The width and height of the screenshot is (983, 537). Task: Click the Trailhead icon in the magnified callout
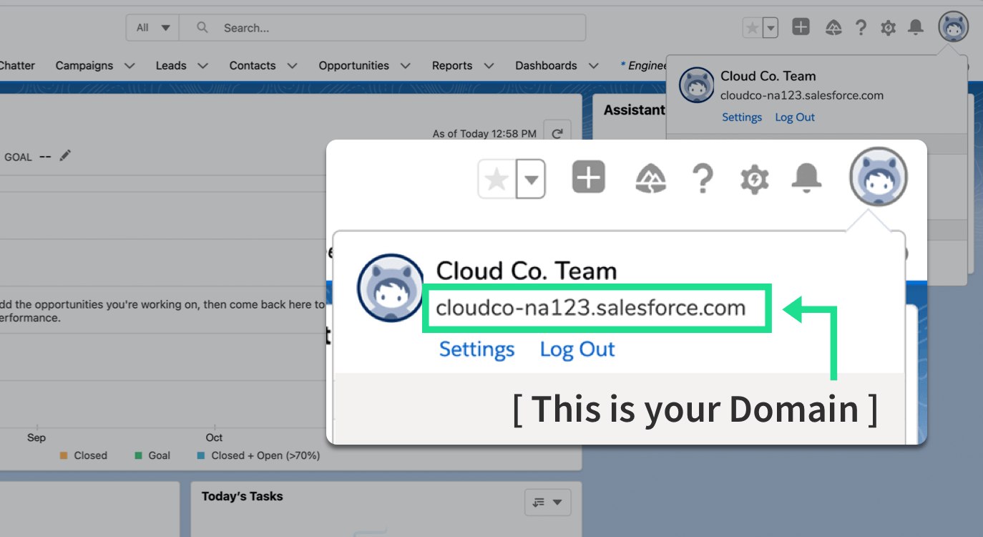(x=650, y=178)
